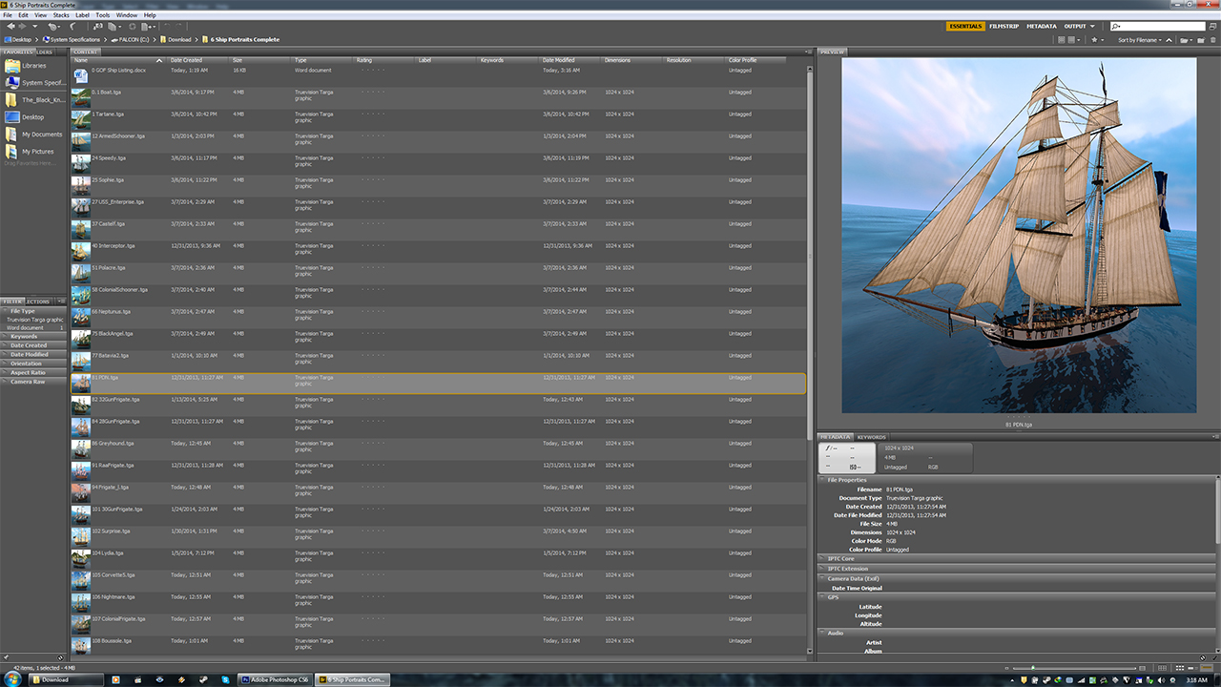This screenshot has height=687, width=1221.
Task: Switch to the Filmstrip workspace
Action: 1004,26
